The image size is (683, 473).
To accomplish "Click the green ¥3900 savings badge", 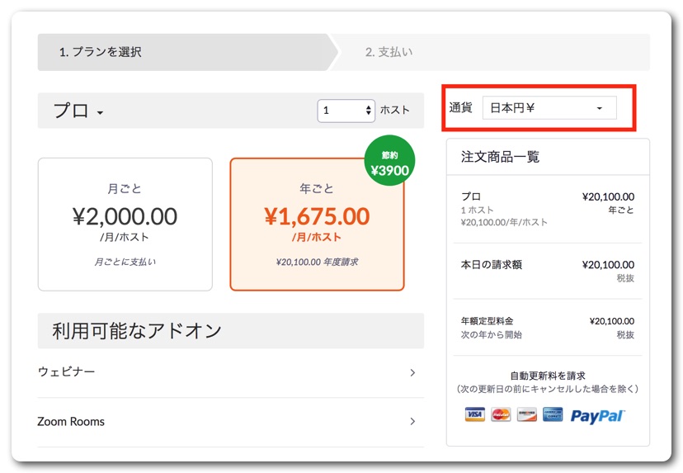I will click(389, 161).
